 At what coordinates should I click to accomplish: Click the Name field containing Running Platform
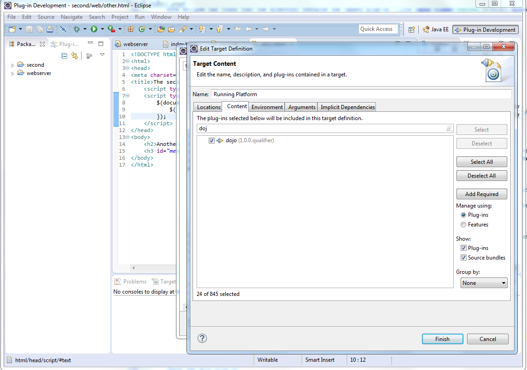tap(361, 94)
